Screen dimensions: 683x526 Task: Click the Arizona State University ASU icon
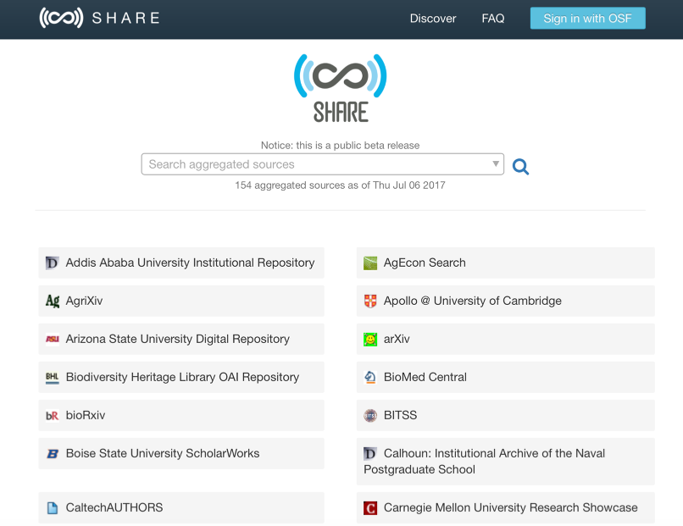pyautogui.click(x=53, y=339)
